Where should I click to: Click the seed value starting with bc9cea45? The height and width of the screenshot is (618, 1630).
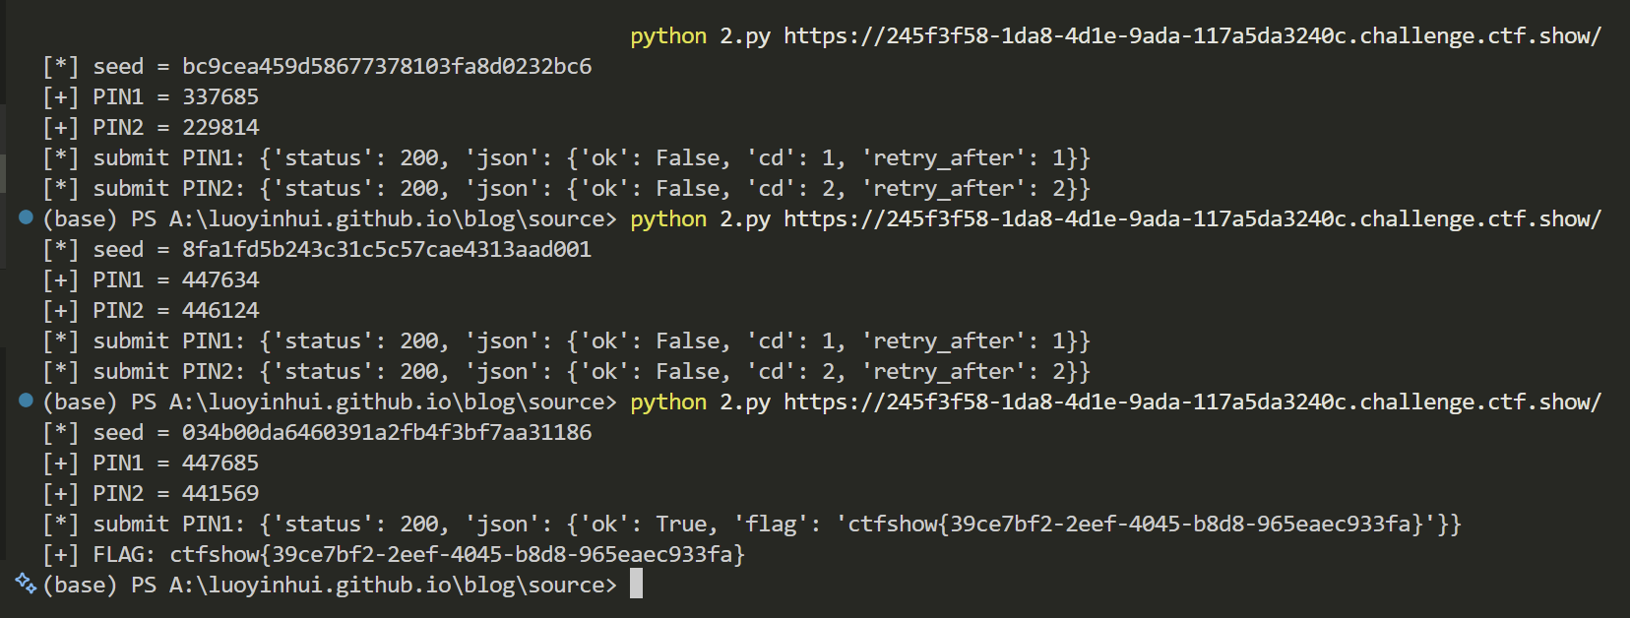(x=387, y=67)
